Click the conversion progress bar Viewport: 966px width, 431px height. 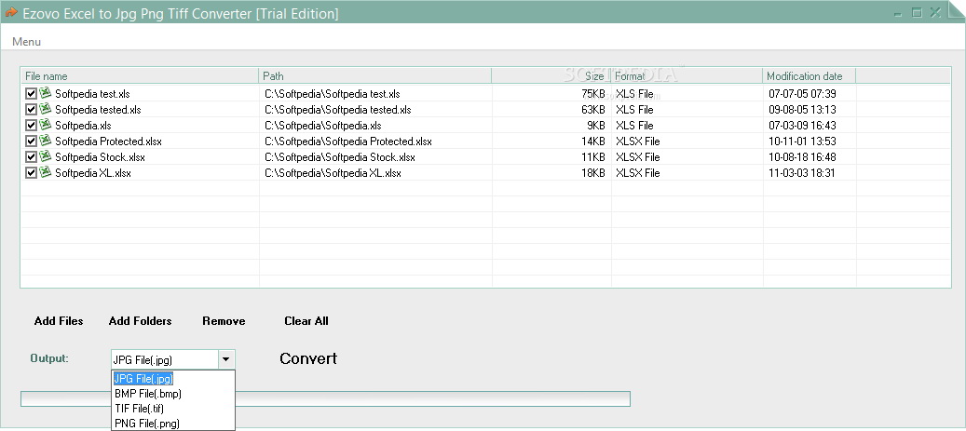click(325, 399)
